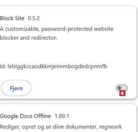Toggle the Block Site extension switch
This screenshot has width=138, height=132.
click(x=121, y=88)
